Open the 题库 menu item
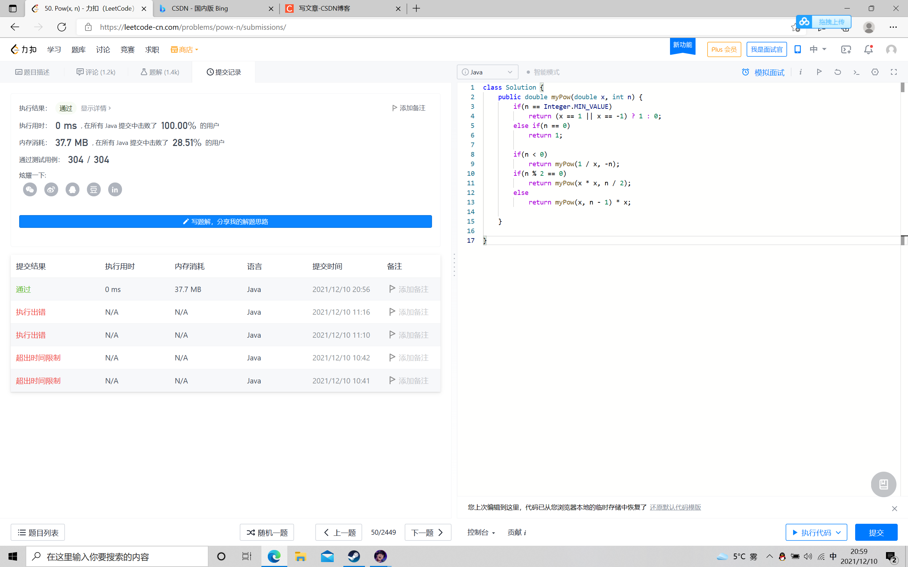908x567 pixels. (x=78, y=50)
